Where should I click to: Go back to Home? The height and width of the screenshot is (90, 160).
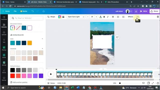click(x=6, y=11)
